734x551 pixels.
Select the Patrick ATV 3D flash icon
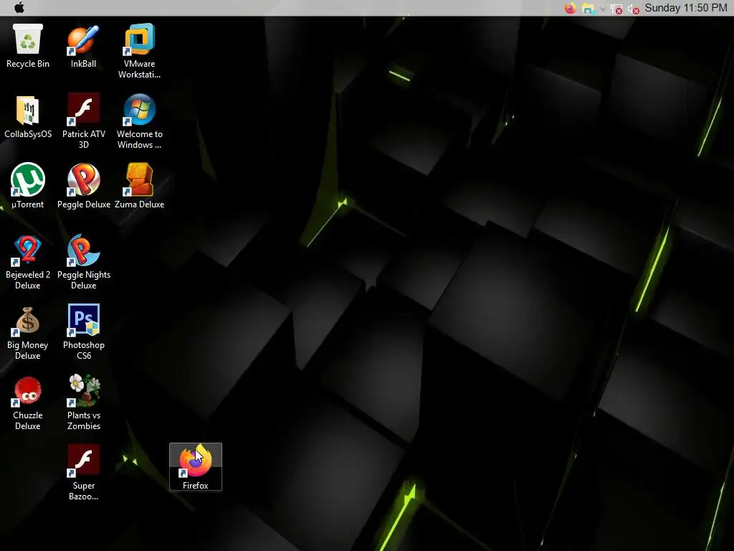[x=84, y=121]
